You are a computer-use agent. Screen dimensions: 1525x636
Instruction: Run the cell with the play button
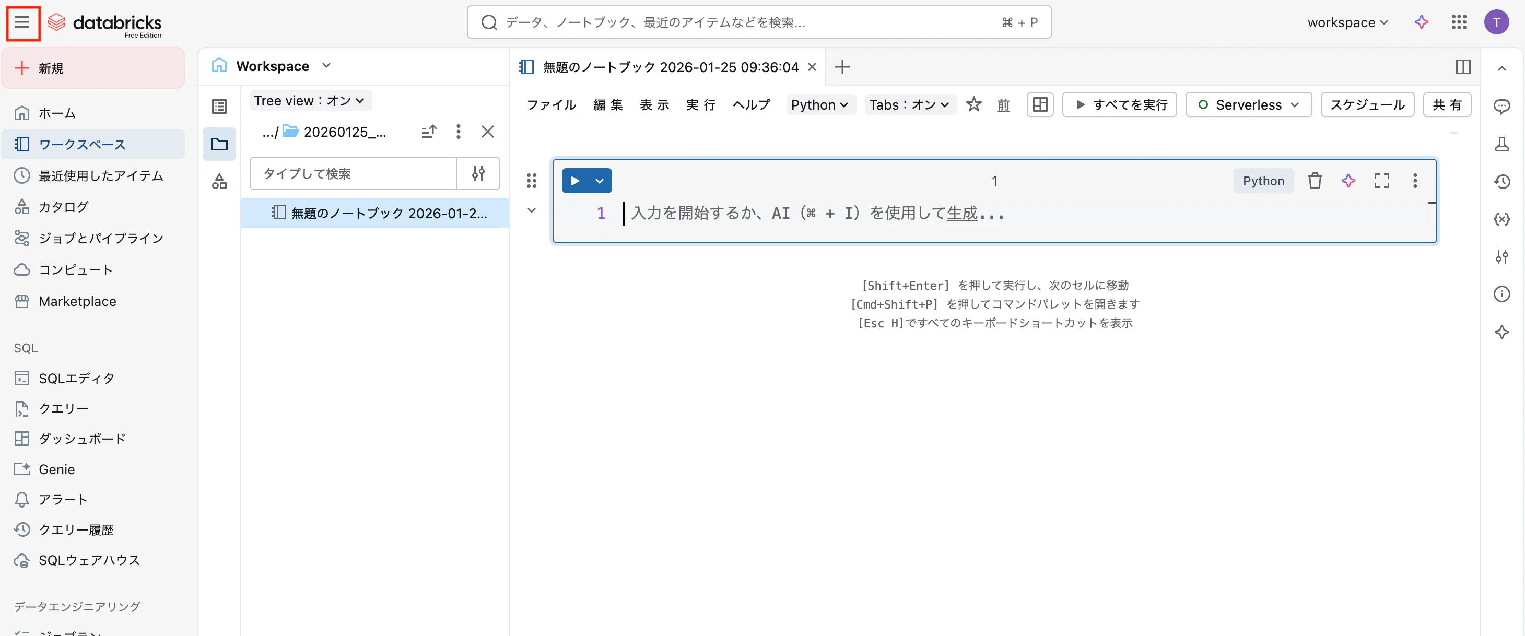click(575, 181)
